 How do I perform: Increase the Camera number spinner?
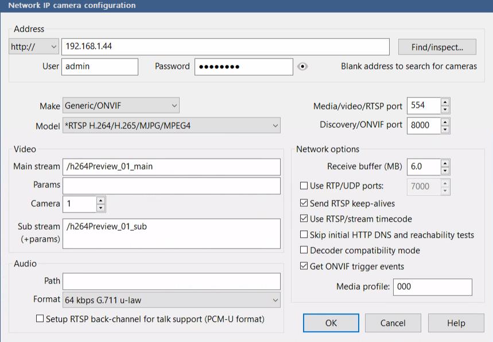(x=101, y=200)
